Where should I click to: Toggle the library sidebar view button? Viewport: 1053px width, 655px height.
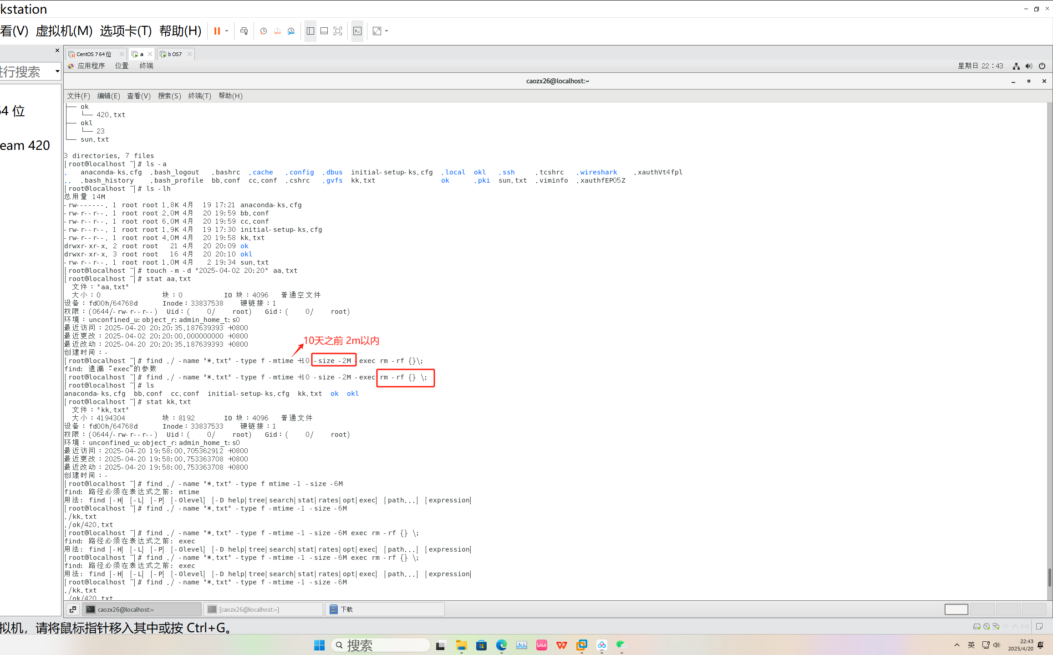310,31
